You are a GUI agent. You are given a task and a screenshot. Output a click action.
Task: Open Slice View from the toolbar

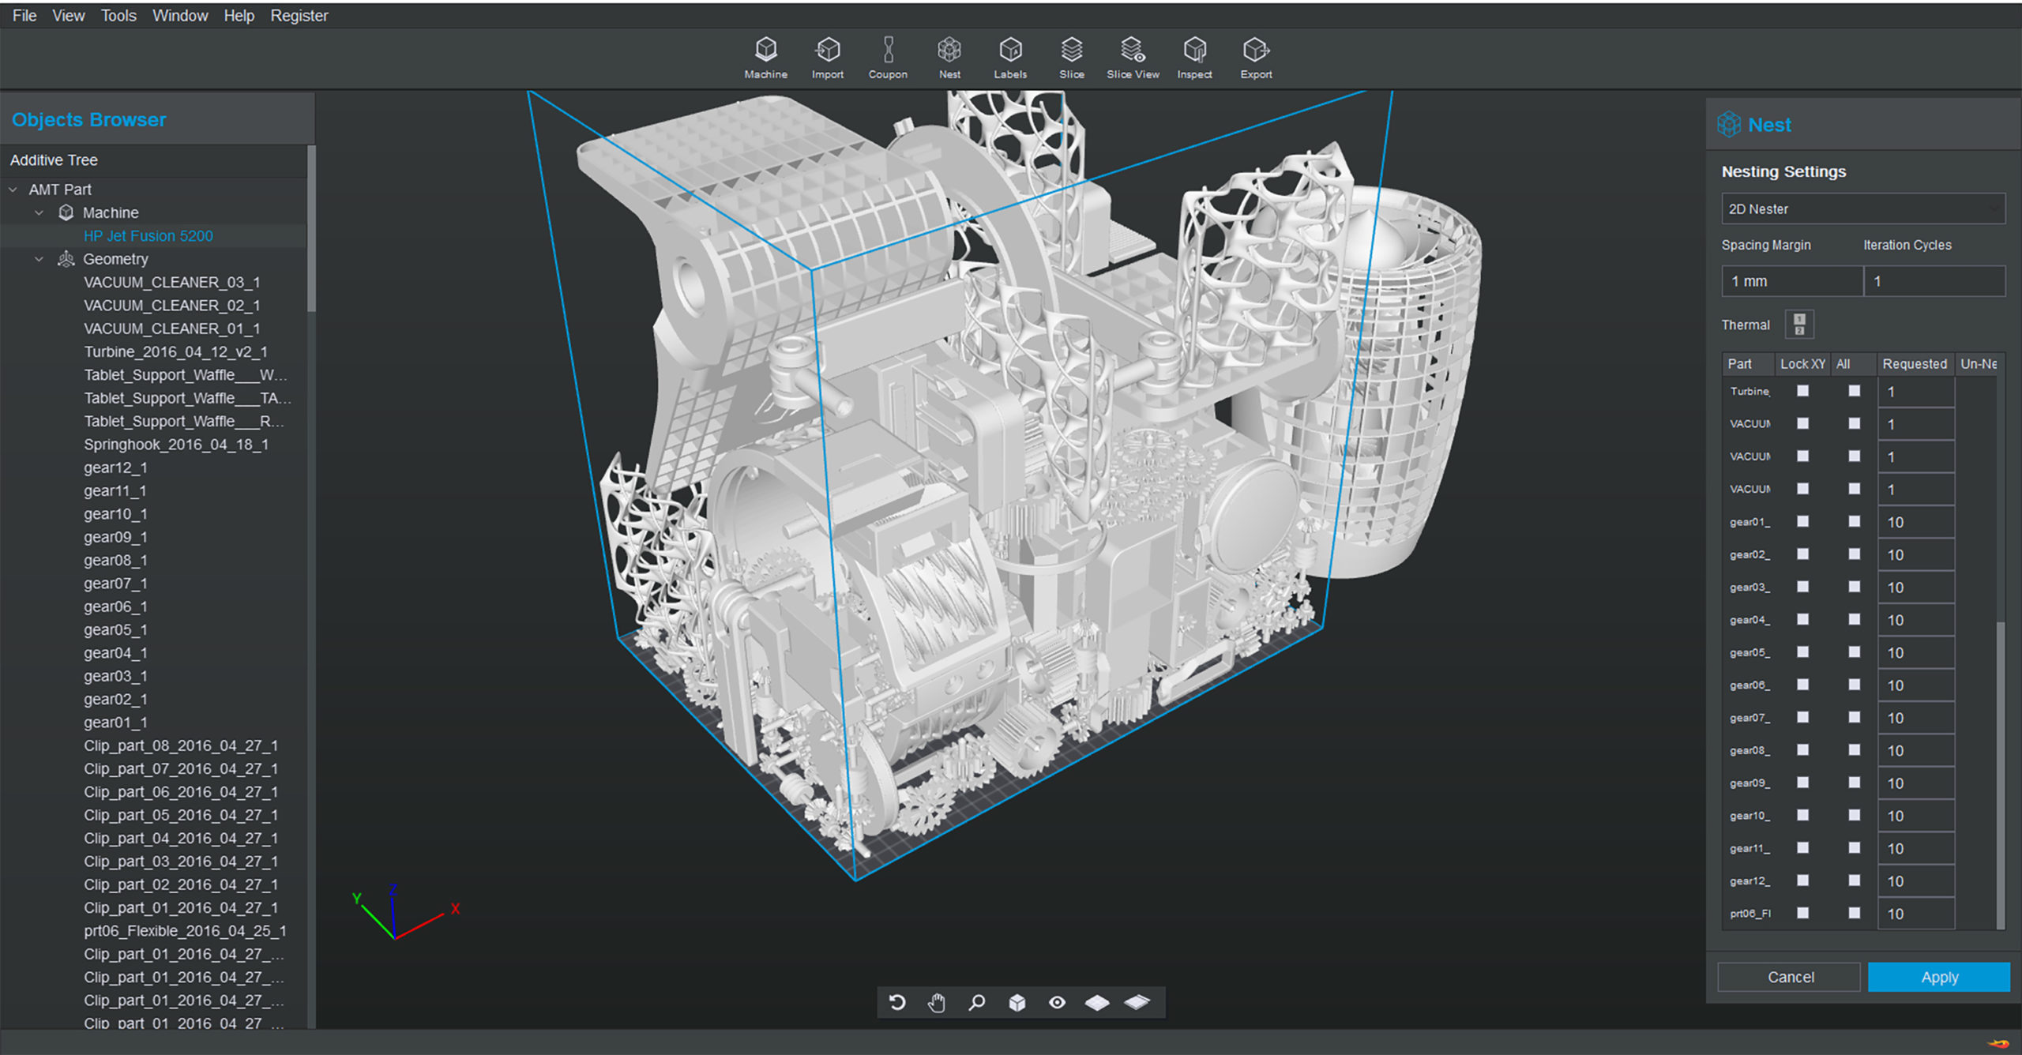point(1133,58)
